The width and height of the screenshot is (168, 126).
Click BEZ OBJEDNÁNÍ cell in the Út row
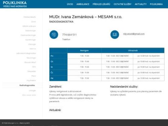(117, 61)
